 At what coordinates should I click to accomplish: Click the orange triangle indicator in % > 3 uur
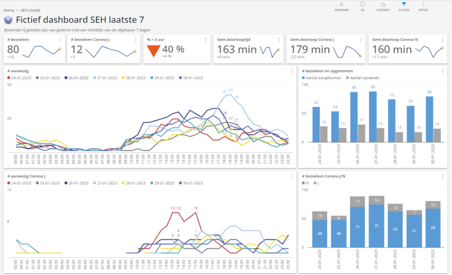(152, 51)
